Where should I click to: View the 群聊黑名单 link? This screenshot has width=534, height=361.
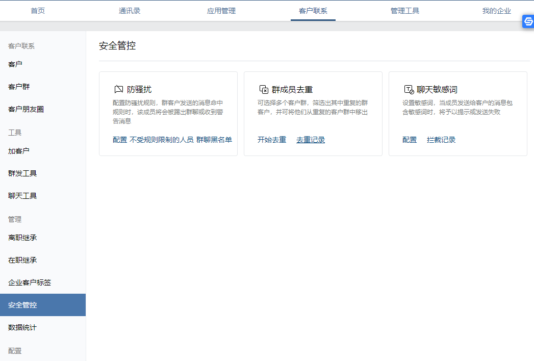point(214,140)
